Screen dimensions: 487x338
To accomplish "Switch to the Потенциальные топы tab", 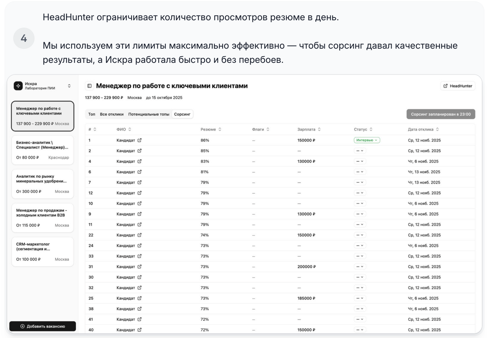I will tap(149, 114).
